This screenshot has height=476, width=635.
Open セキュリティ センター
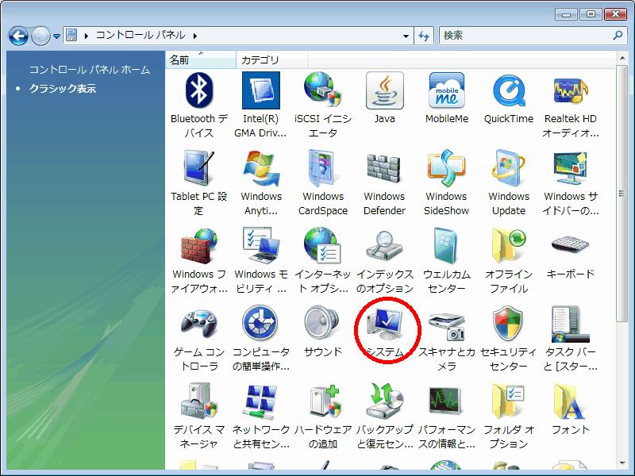point(509,339)
